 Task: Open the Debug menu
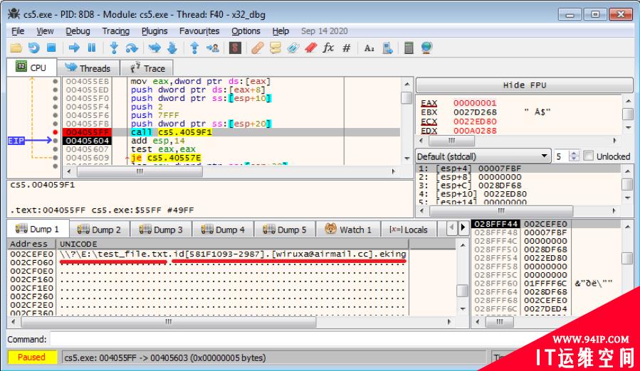pyautogui.click(x=78, y=31)
